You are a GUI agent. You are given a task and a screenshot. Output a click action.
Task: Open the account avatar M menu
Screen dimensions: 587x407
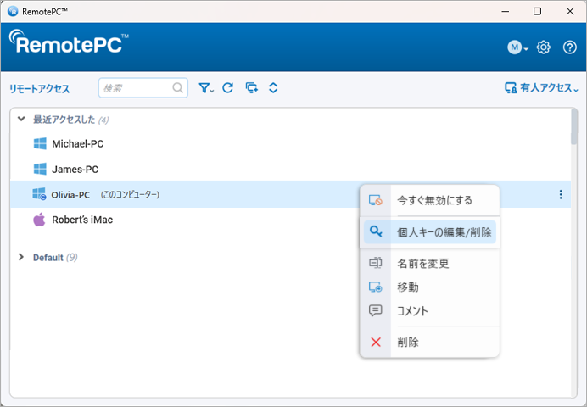517,47
